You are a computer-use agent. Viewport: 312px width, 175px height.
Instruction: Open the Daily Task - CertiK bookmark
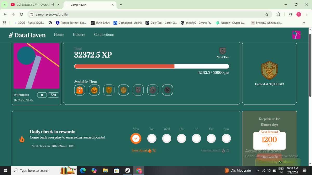tap(161, 23)
